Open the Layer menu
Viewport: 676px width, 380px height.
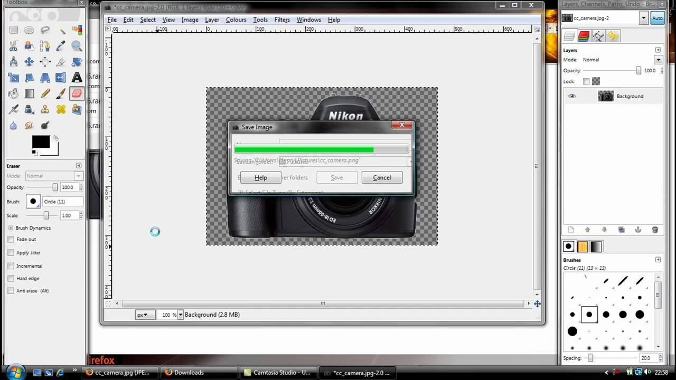[212, 20]
